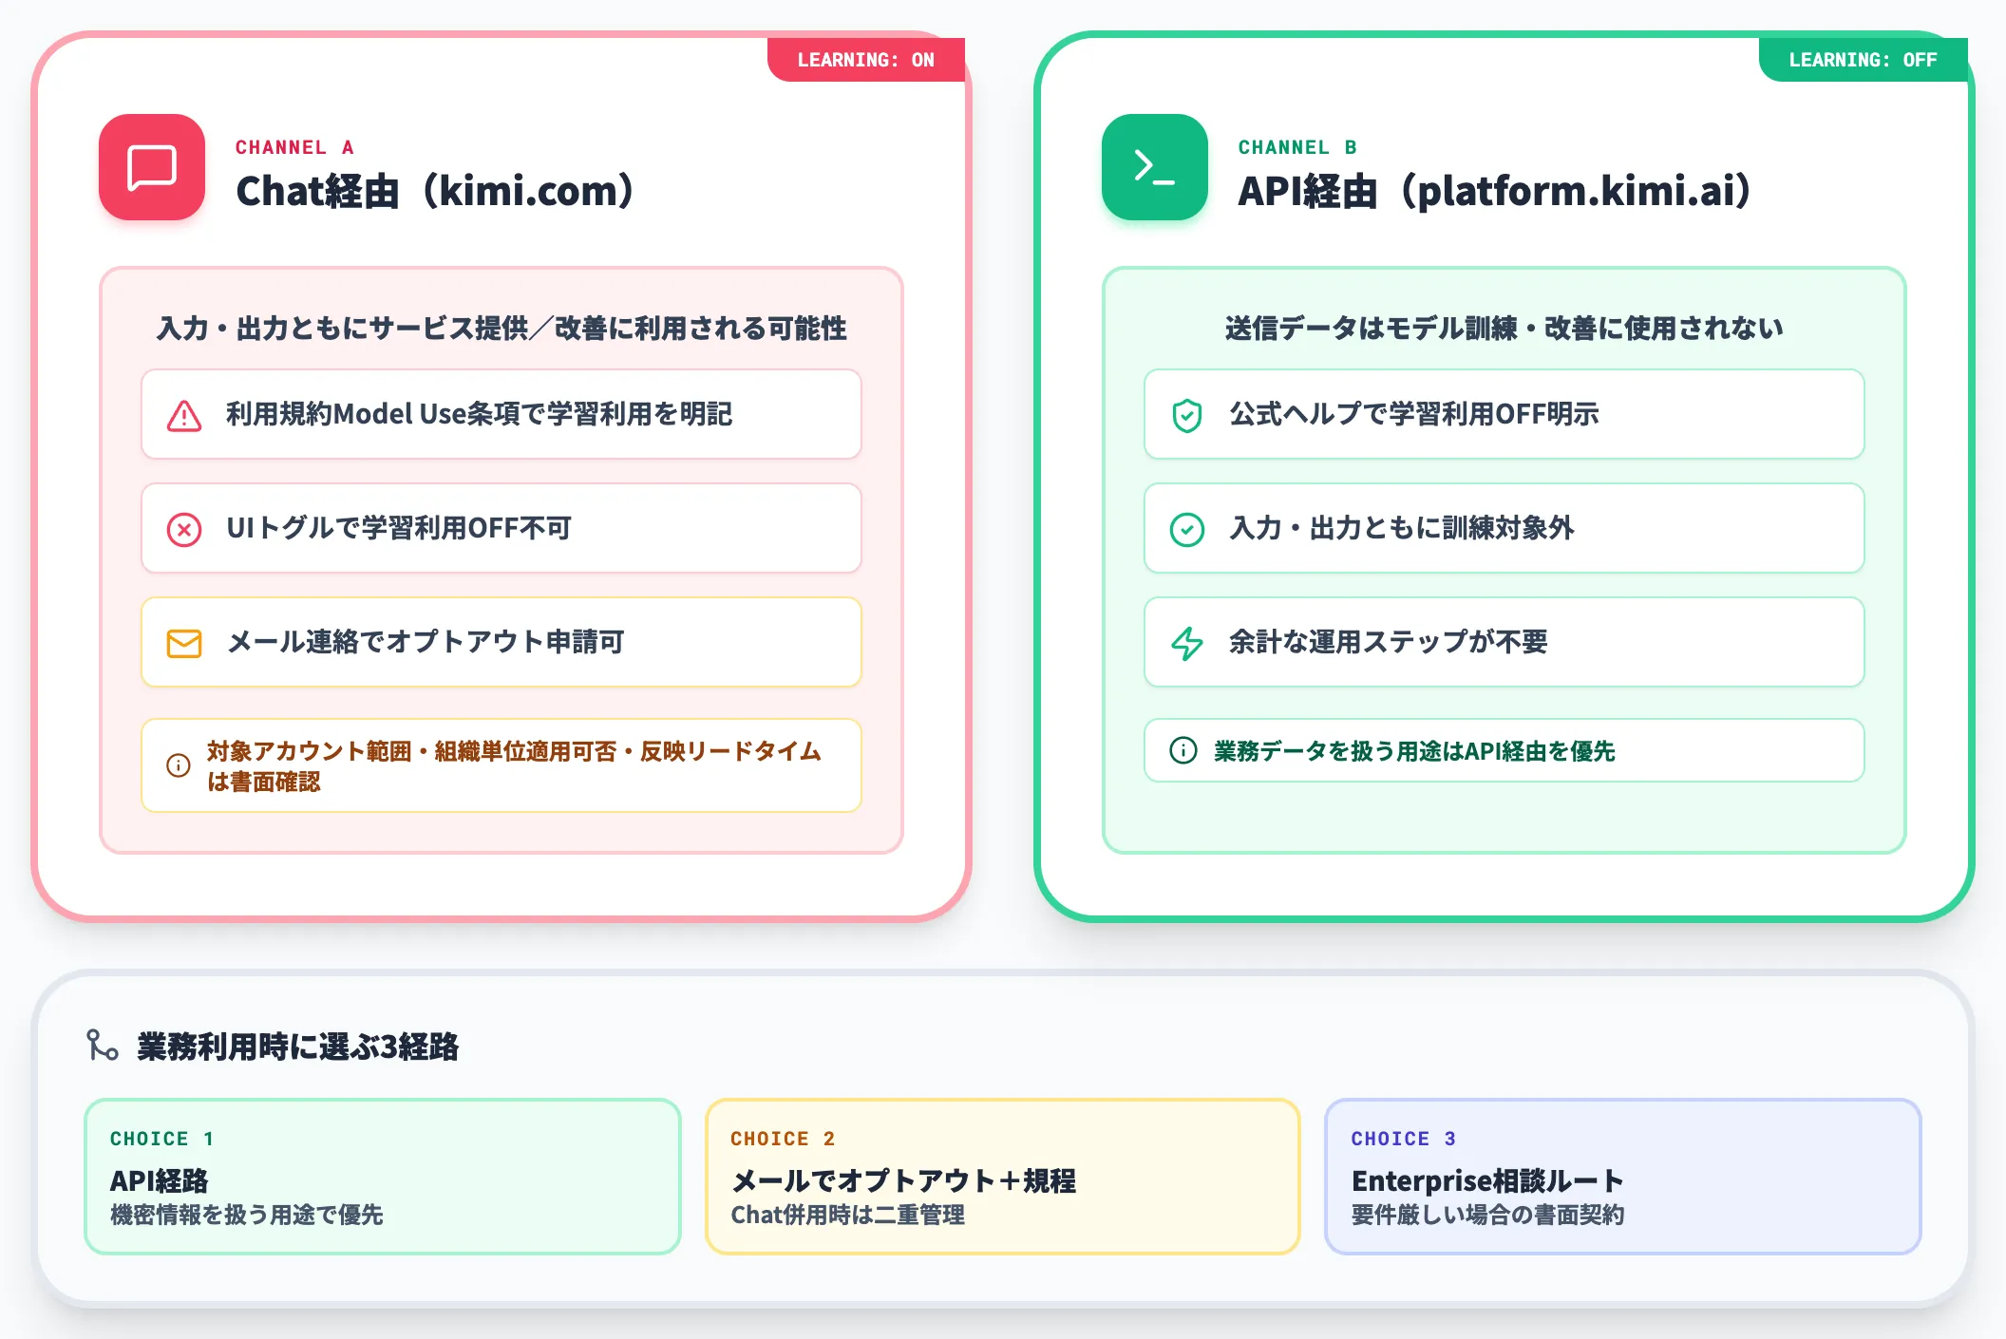Click the info icon beside 業務データを扱う用途

[x=1183, y=750]
